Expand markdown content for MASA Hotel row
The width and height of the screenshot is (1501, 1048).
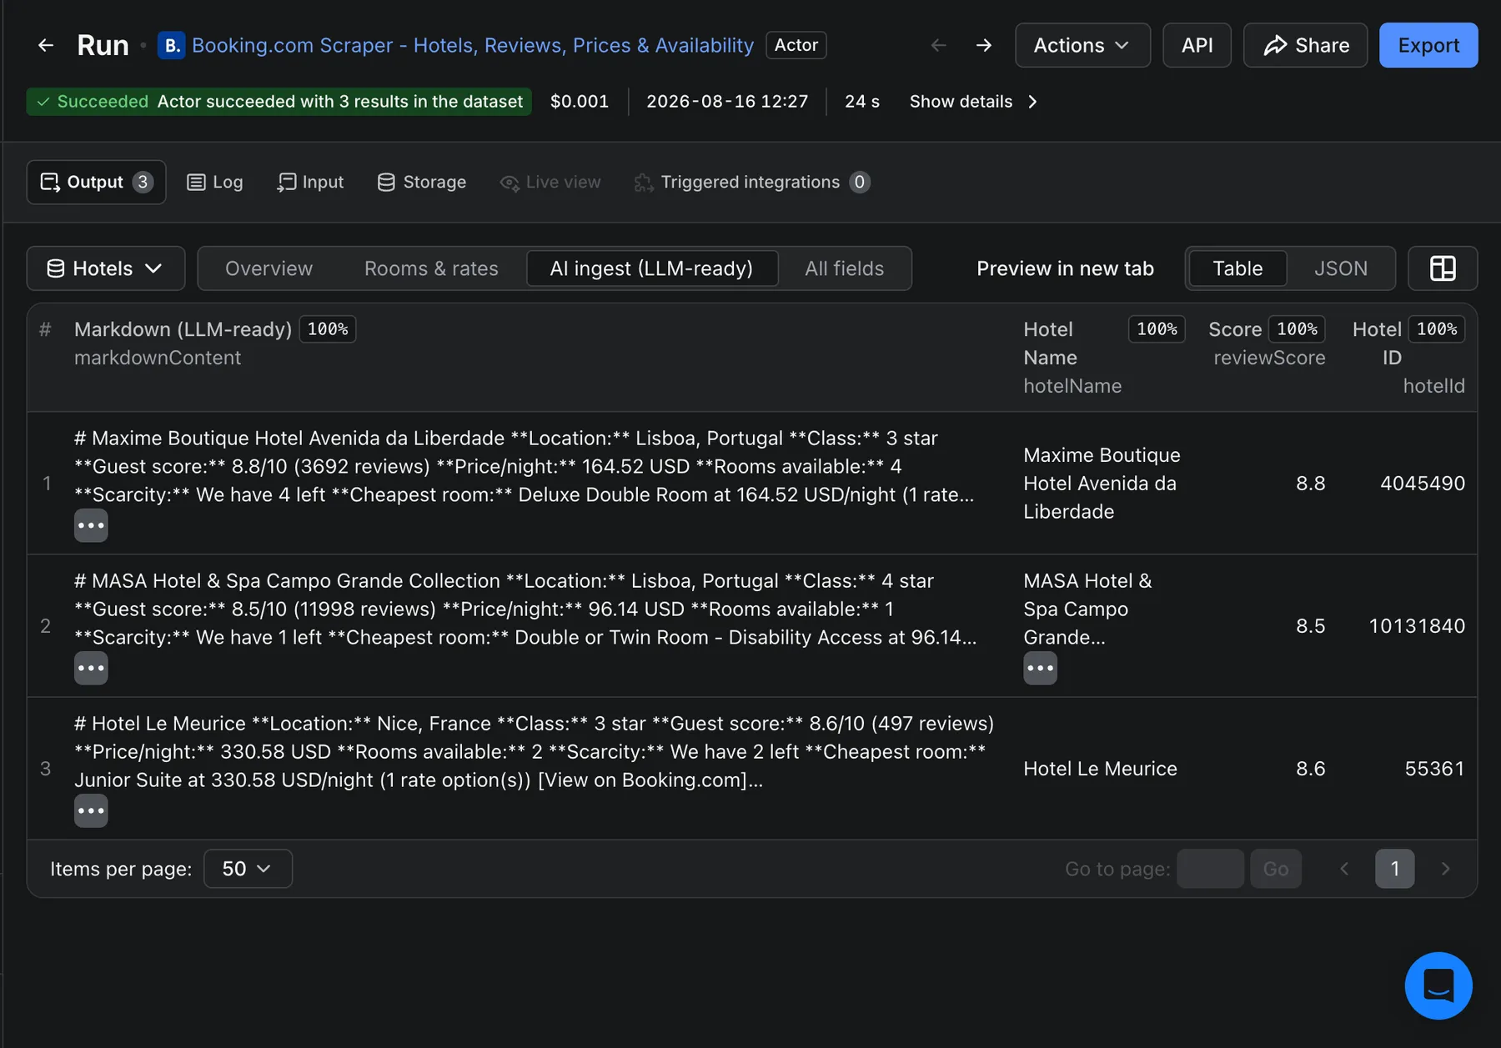pos(91,668)
